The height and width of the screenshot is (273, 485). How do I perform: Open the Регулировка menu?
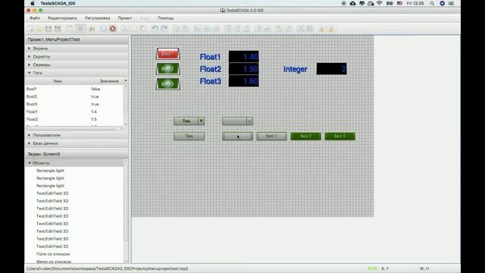point(98,18)
